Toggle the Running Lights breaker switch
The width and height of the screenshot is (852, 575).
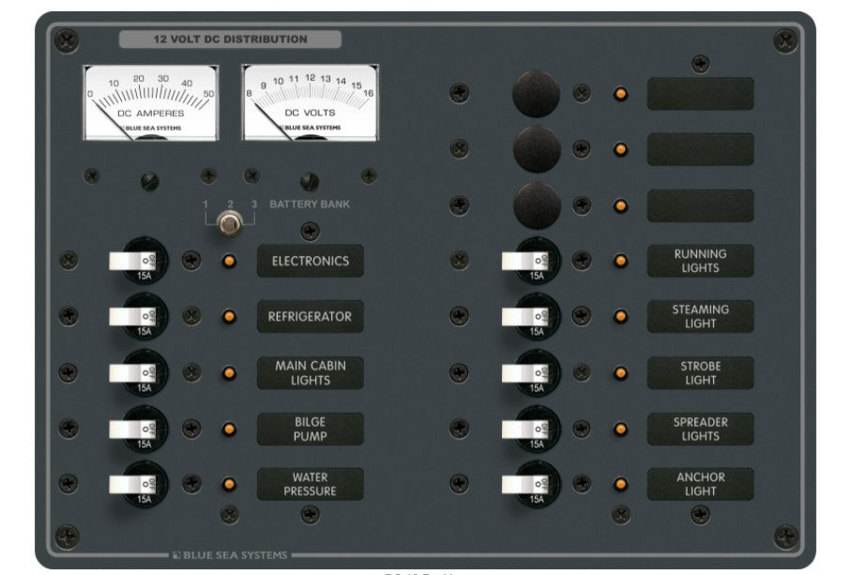click(x=525, y=261)
